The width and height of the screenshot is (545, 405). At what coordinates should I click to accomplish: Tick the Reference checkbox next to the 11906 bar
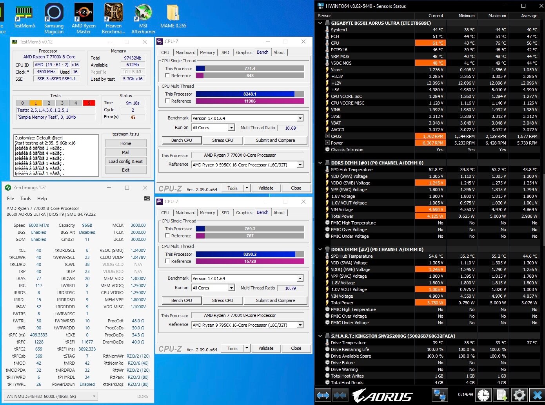167,101
